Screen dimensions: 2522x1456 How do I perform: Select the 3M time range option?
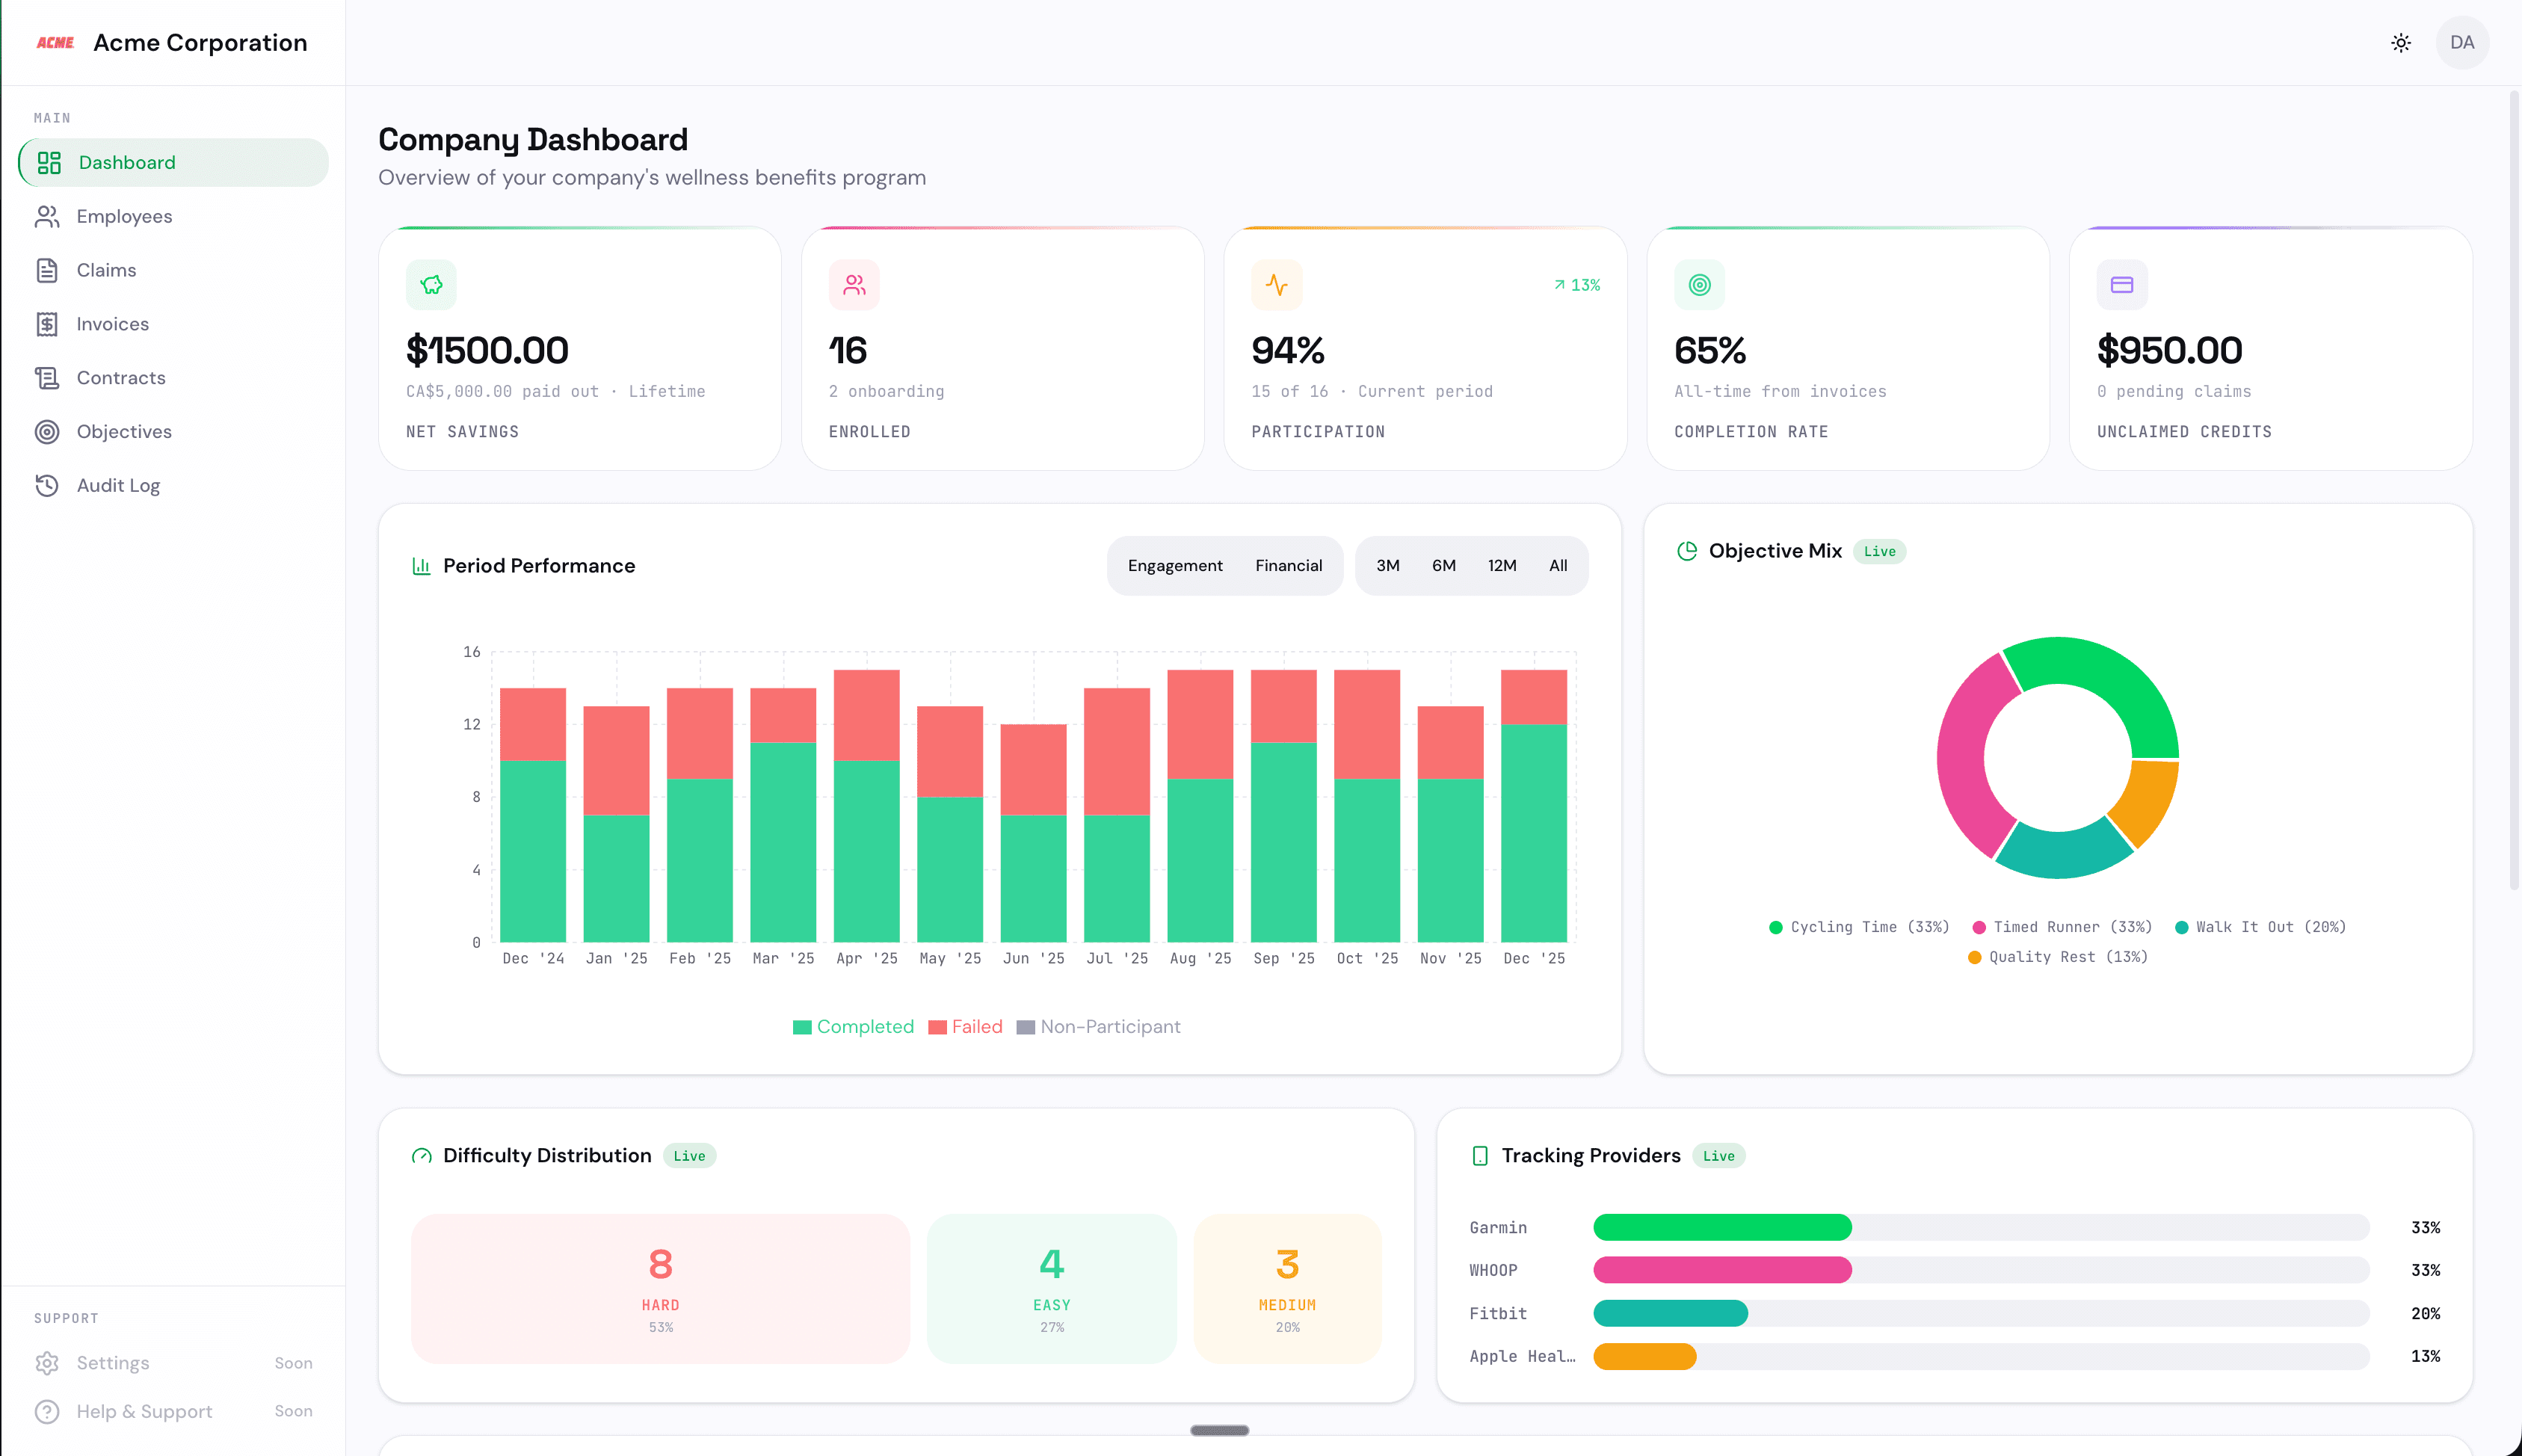[1388, 565]
